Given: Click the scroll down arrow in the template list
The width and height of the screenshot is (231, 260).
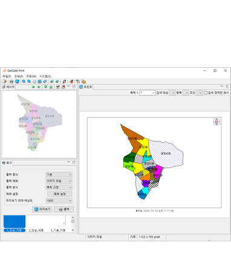Looking at the screenshot, I should tap(73, 230).
